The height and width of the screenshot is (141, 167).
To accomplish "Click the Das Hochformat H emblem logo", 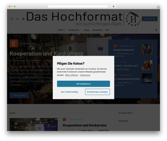I will pos(133,19).
